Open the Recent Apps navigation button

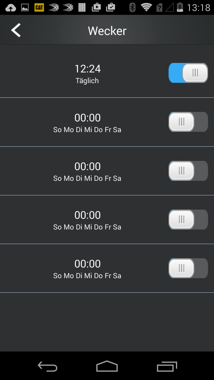tap(167, 366)
